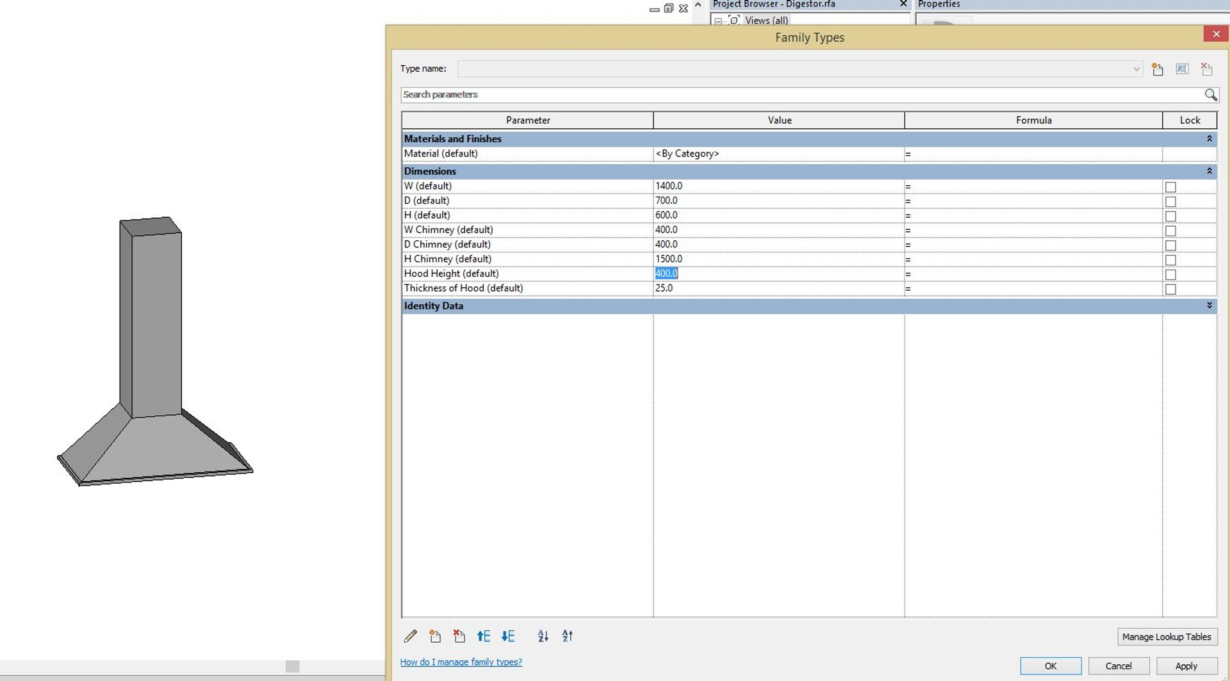
Task: Open How do I manage family types link
Action: pos(461,662)
